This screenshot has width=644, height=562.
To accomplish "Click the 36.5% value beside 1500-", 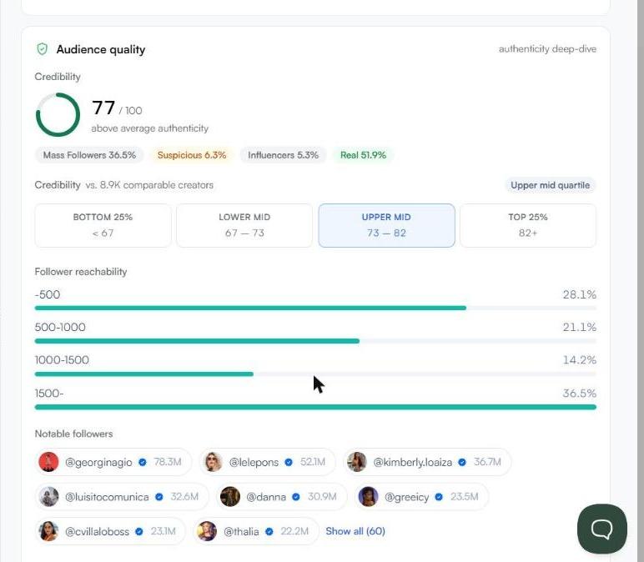I will point(579,394).
